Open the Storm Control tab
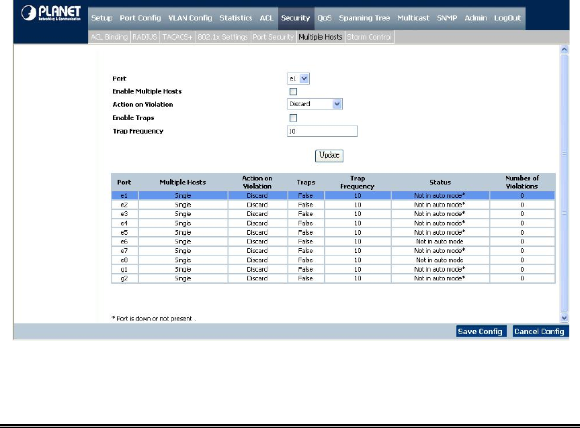Screen dimensions: 580x428 tap(370, 38)
